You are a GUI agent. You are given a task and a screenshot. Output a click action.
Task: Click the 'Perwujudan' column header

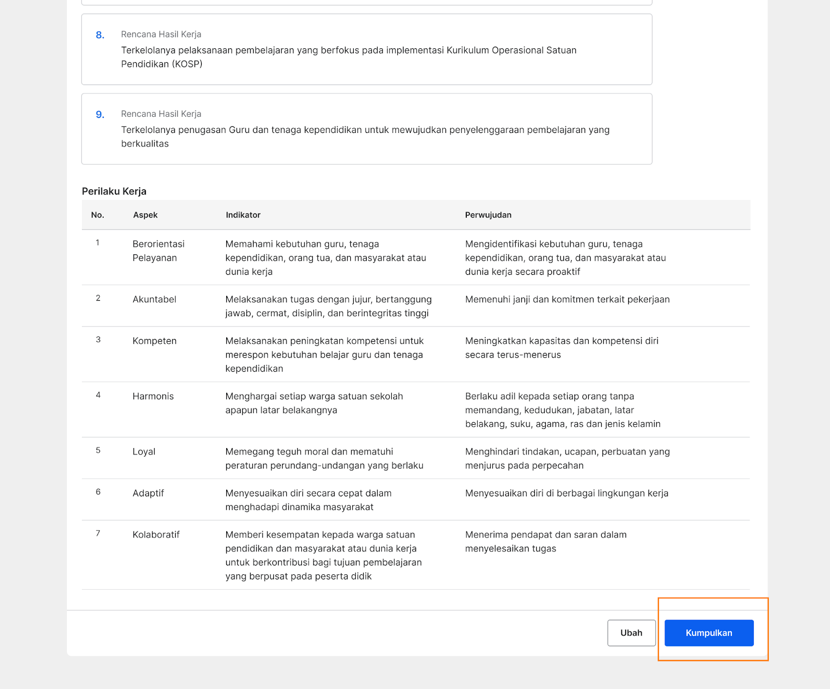(x=488, y=215)
